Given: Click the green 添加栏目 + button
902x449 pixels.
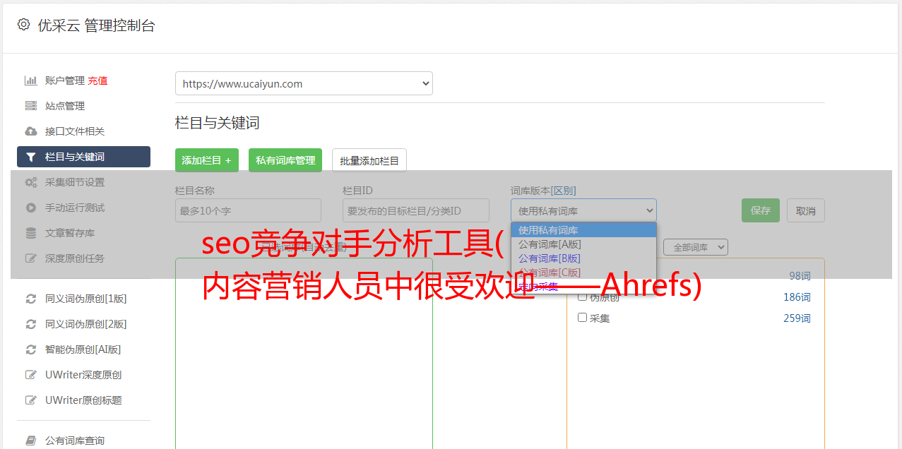Looking at the screenshot, I should pos(207,160).
